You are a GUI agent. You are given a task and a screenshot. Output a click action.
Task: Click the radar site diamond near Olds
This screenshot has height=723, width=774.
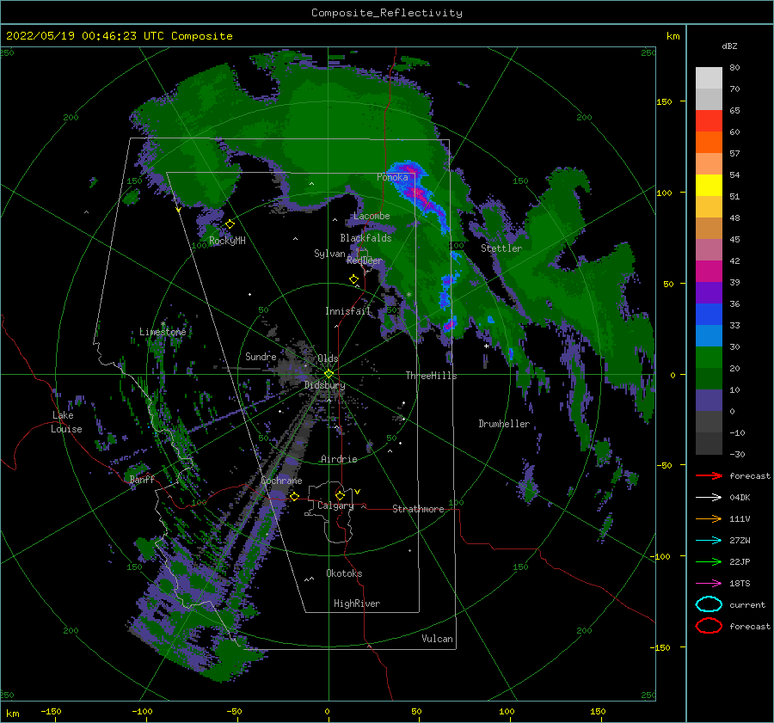tap(329, 374)
